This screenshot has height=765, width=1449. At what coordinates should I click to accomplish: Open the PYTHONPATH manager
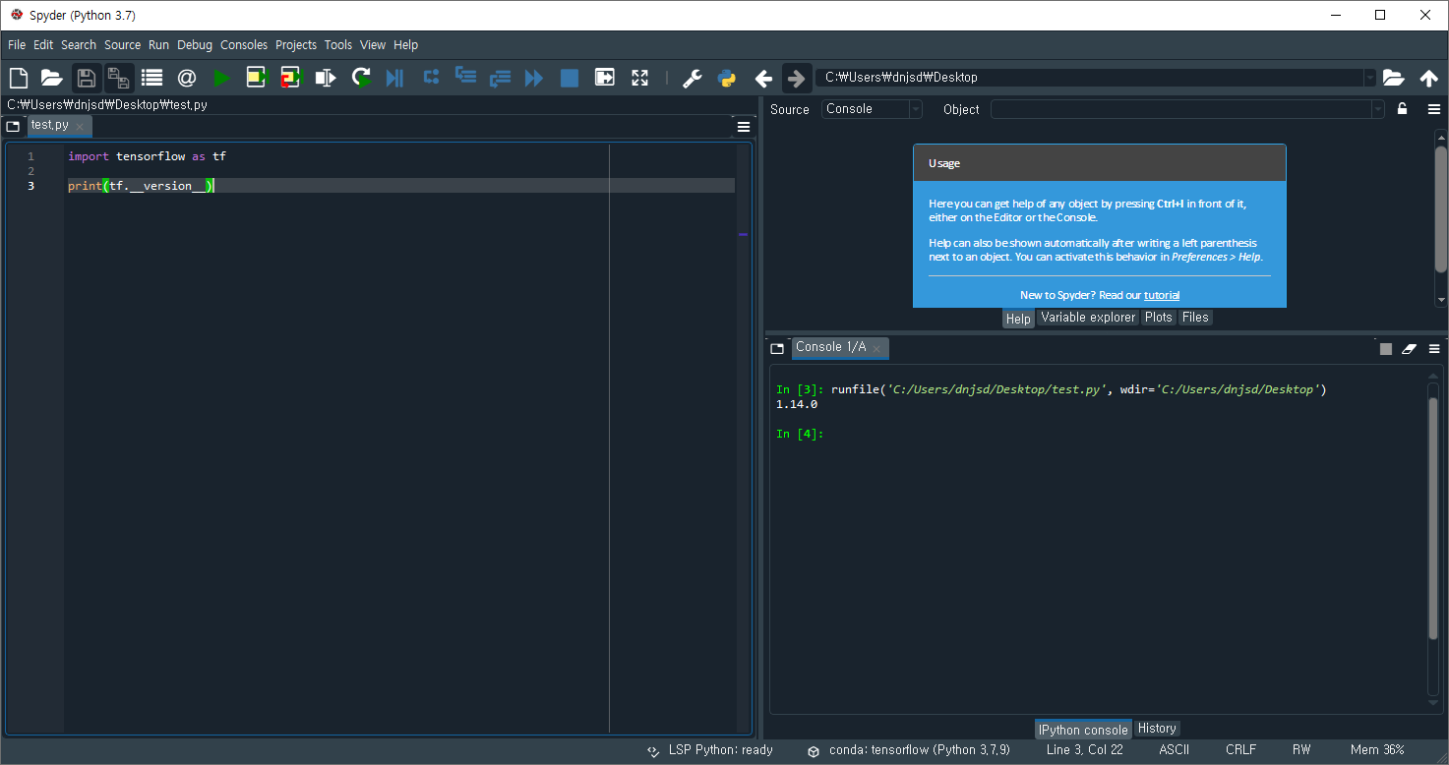coord(727,78)
